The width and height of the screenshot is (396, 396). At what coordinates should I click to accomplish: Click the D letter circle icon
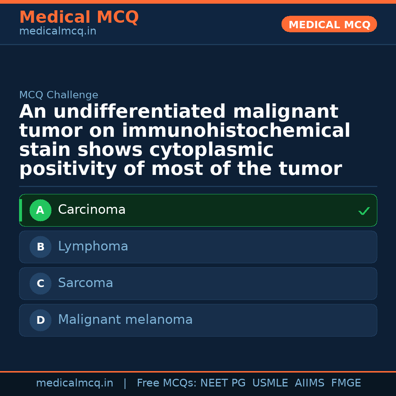(40, 320)
